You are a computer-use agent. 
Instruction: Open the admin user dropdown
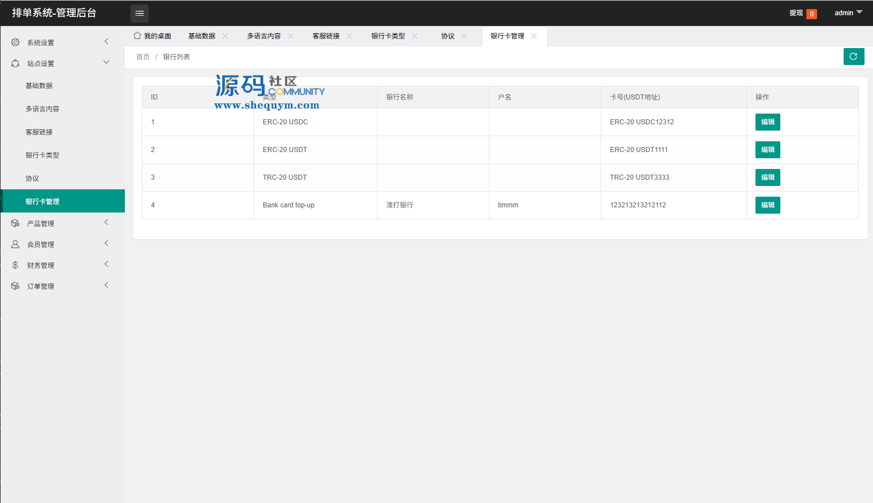848,13
